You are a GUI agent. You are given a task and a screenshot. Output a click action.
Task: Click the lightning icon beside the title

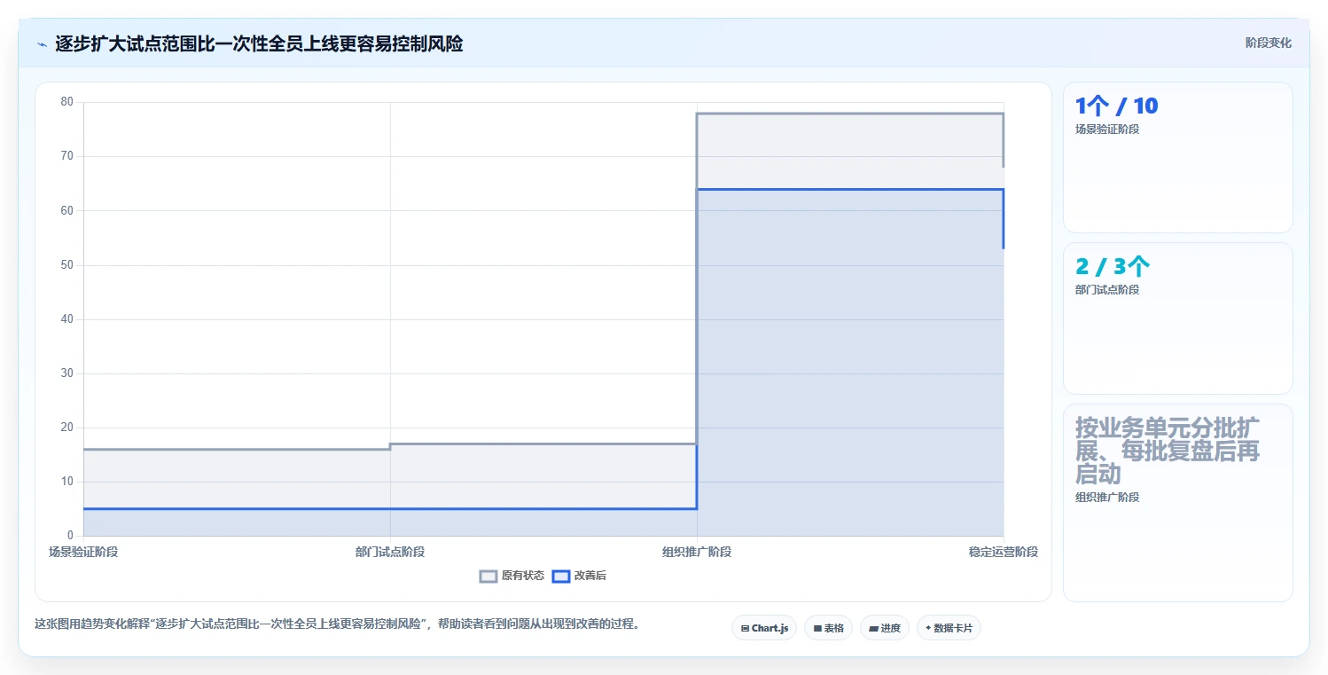(42, 44)
